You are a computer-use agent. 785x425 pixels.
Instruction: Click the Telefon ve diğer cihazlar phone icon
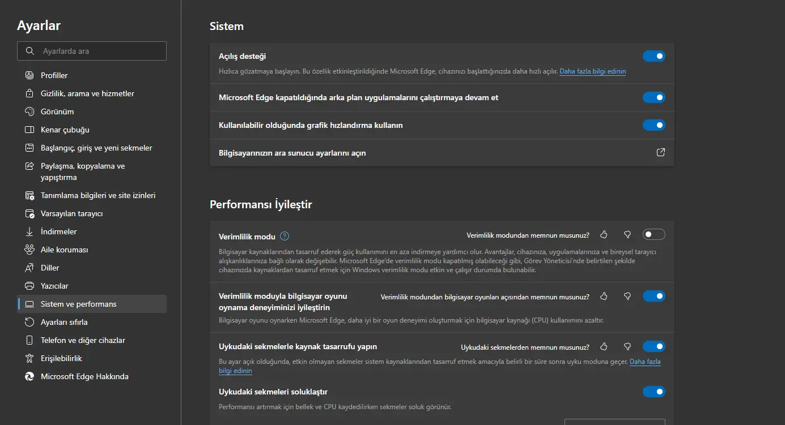tap(30, 340)
